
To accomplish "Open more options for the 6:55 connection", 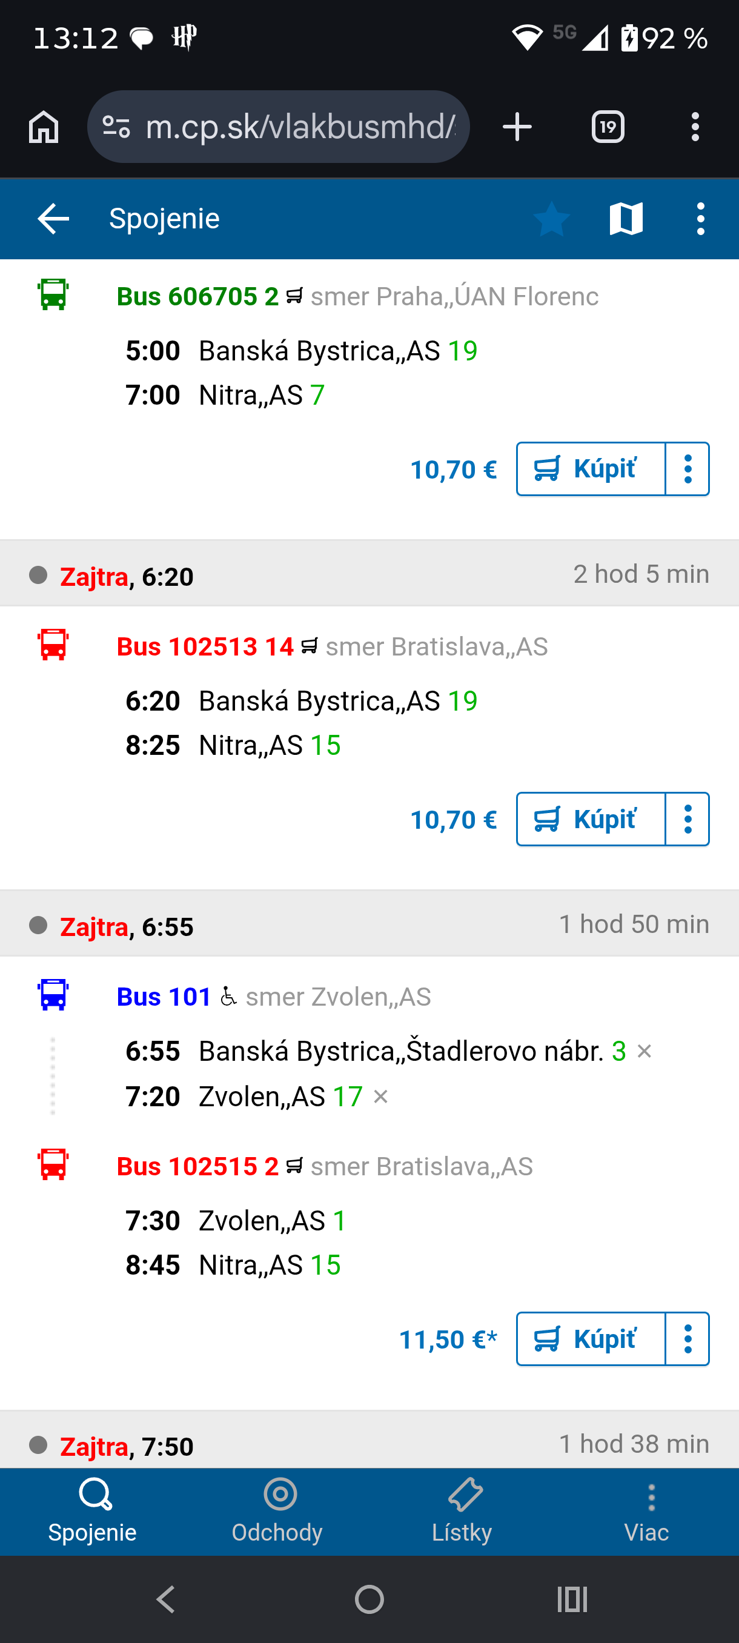I will [x=688, y=1339].
